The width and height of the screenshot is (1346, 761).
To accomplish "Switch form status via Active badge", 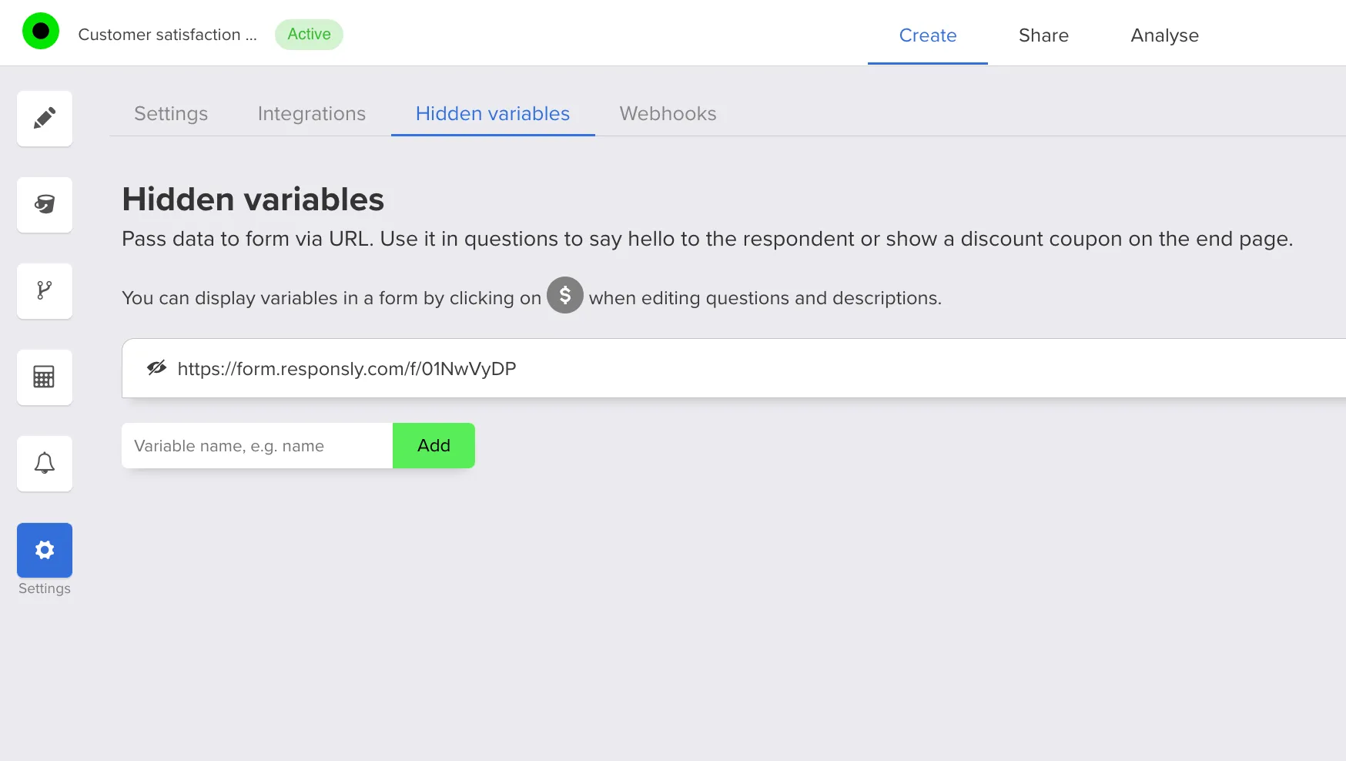I will (x=309, y=34).
